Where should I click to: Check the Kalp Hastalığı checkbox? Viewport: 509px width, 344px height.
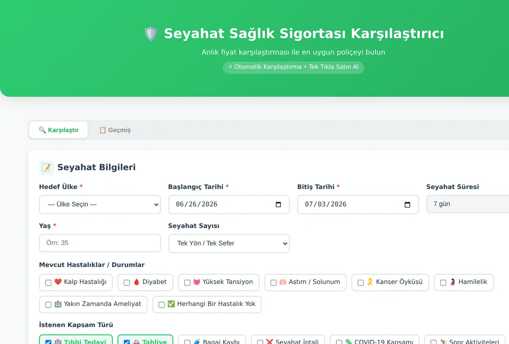click(x=48, y=282)
